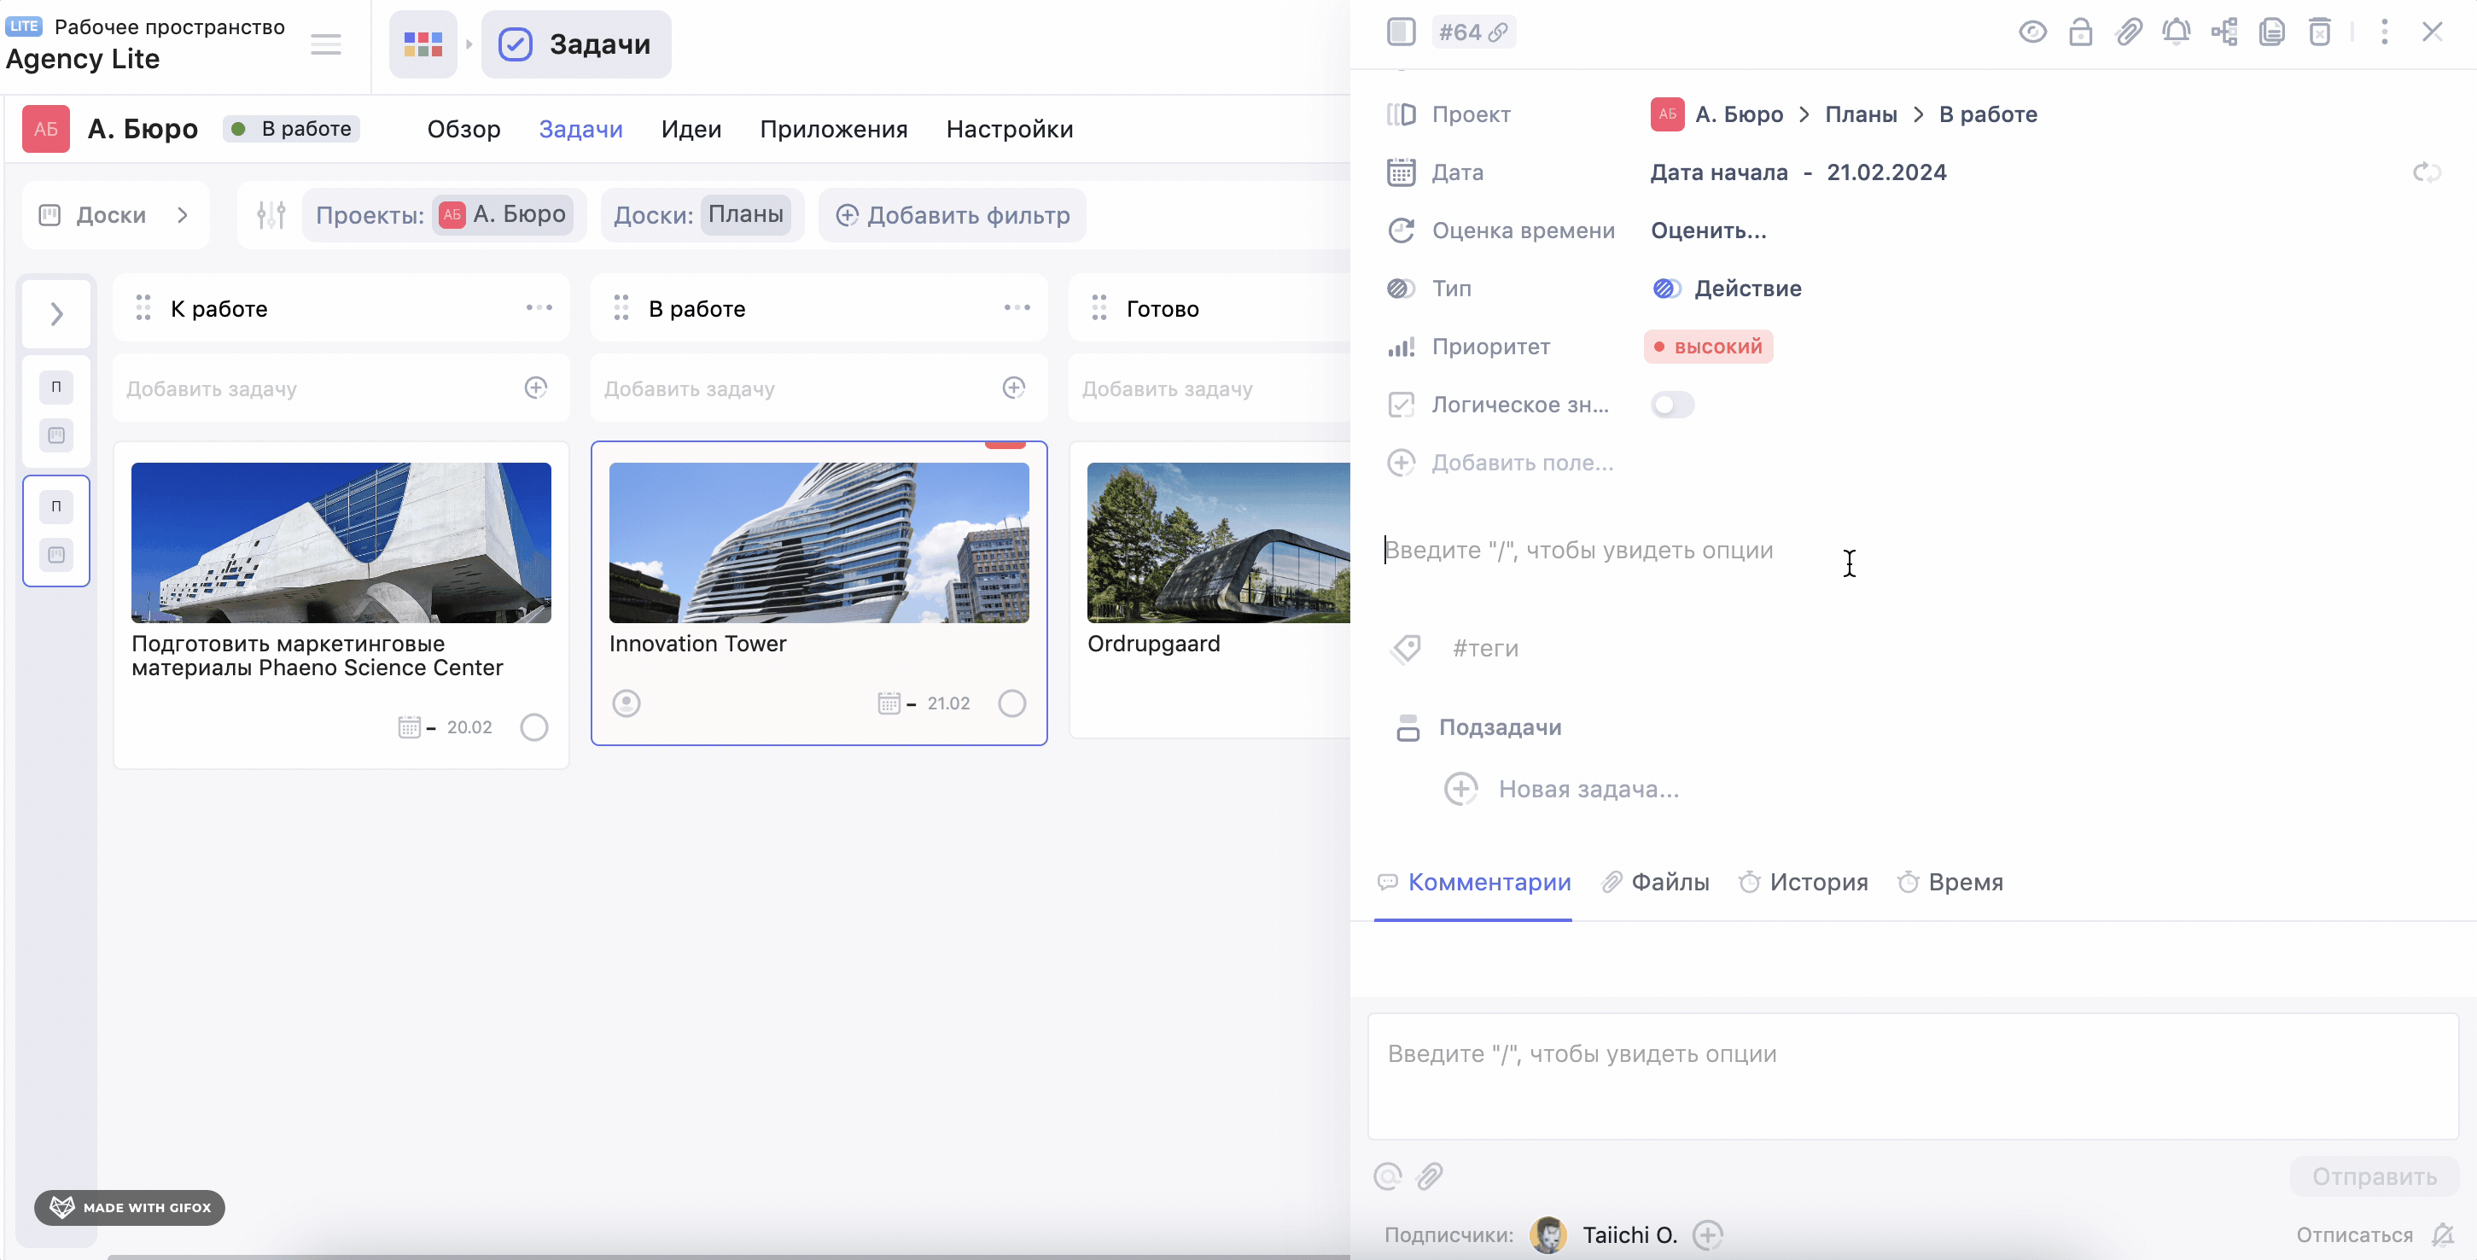
Task: Open the Задачи module button
Action: tap(576, 44)
